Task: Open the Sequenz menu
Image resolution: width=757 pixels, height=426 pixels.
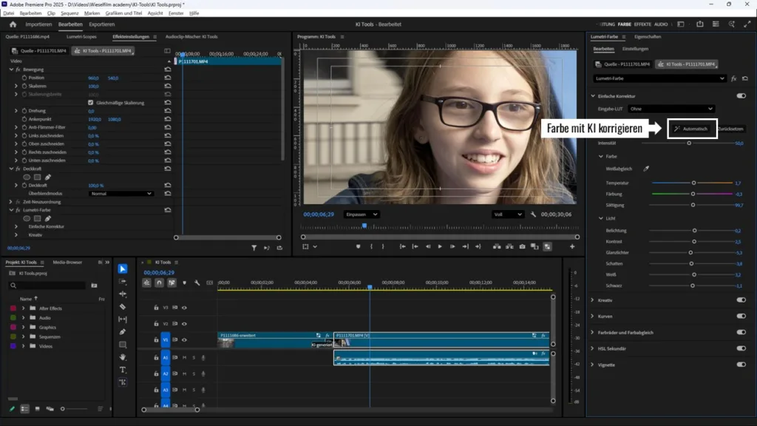Action: (69, 13)
